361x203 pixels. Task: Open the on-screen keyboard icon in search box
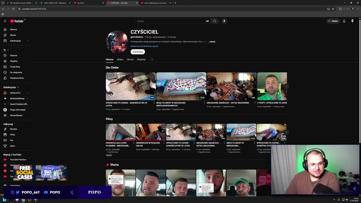point(207,21)
